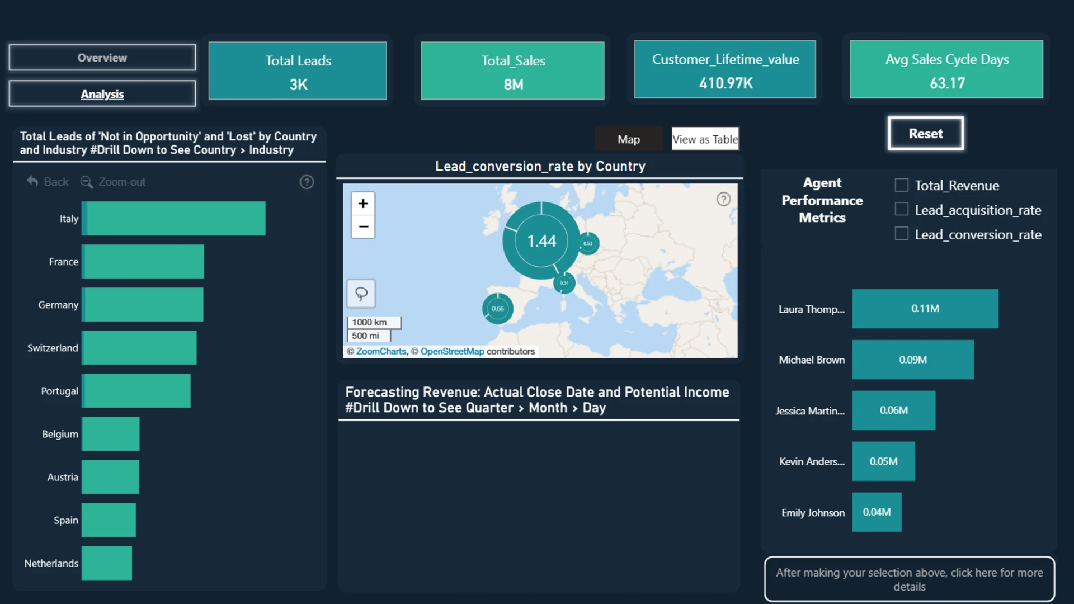Select the 0.53 bubble on the map
1074x604 pixels.
click(588, 243)
